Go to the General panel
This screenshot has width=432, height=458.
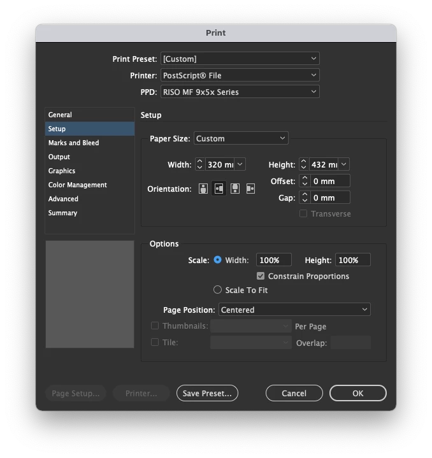[90, 115]
